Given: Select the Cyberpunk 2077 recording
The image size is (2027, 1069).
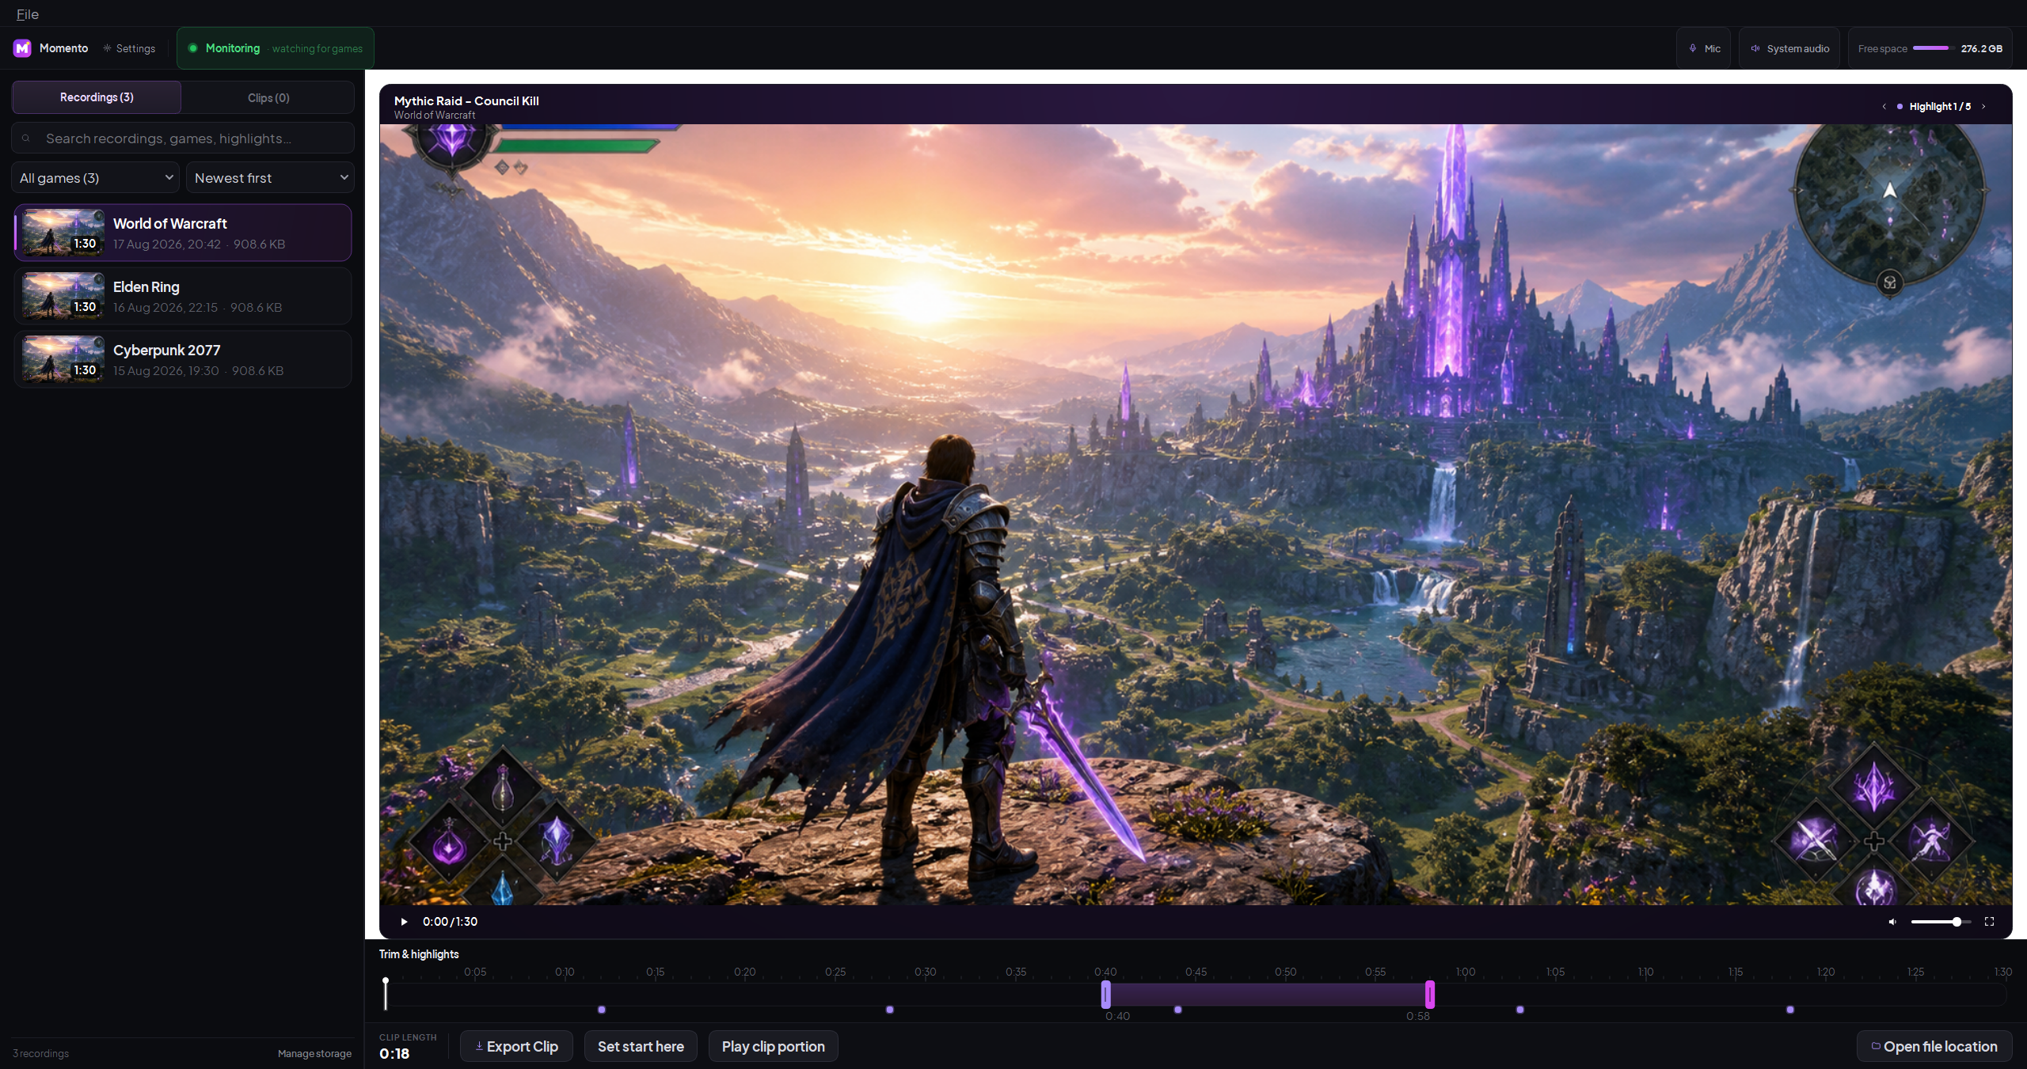Looking at the screenshot, I should (183, 359).
